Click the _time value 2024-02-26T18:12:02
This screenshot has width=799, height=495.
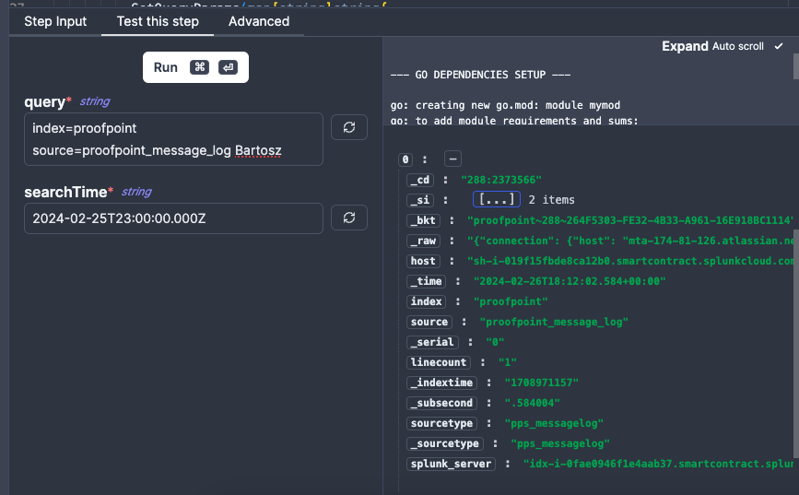tap(570, 281)
